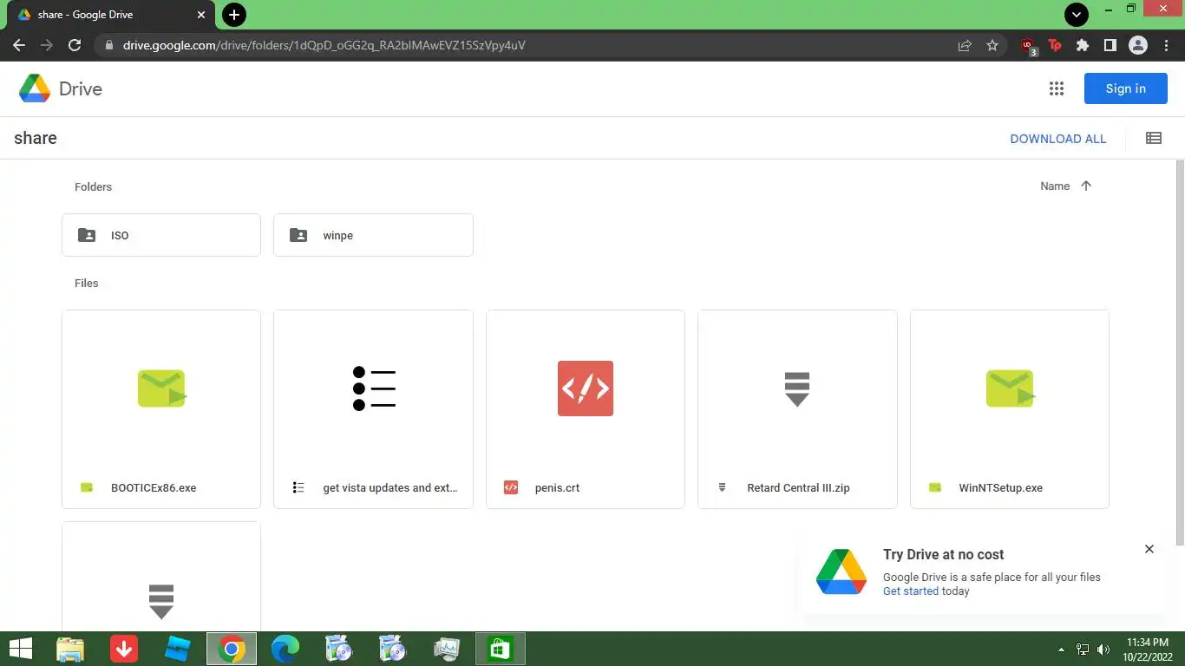The width and height of the screenshot is (1185, 666).
Task: Bookmark this page with the star icon
Action: tap(992, 45)
